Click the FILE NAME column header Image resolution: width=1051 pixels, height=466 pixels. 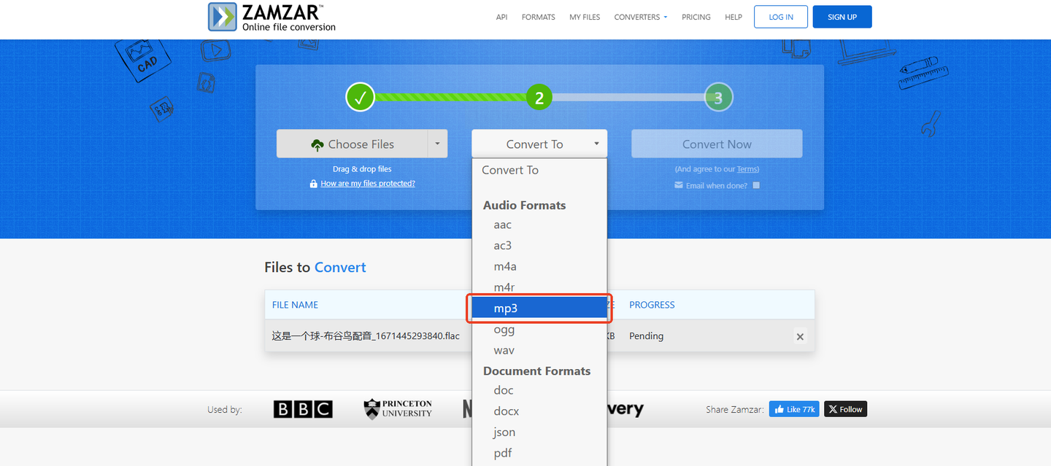[x=295, y=305]
